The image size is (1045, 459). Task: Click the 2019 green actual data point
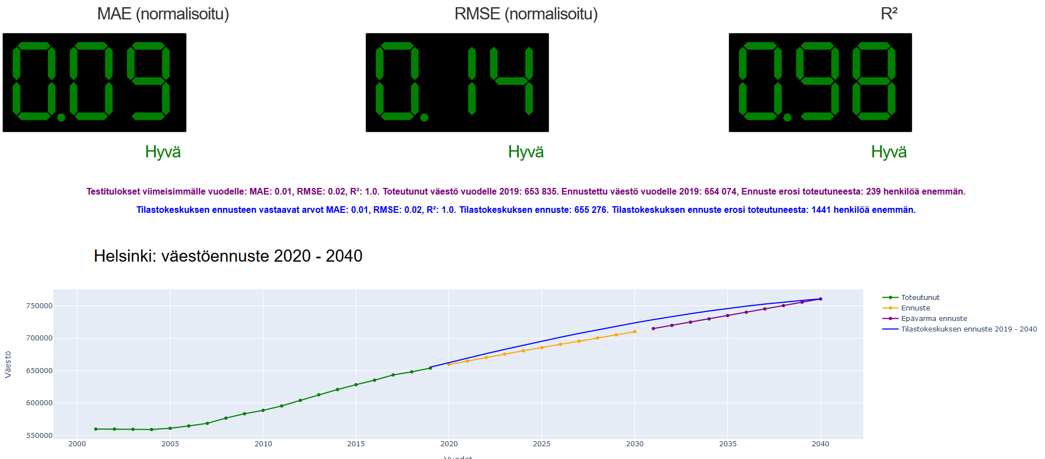(x=430, y=368)
